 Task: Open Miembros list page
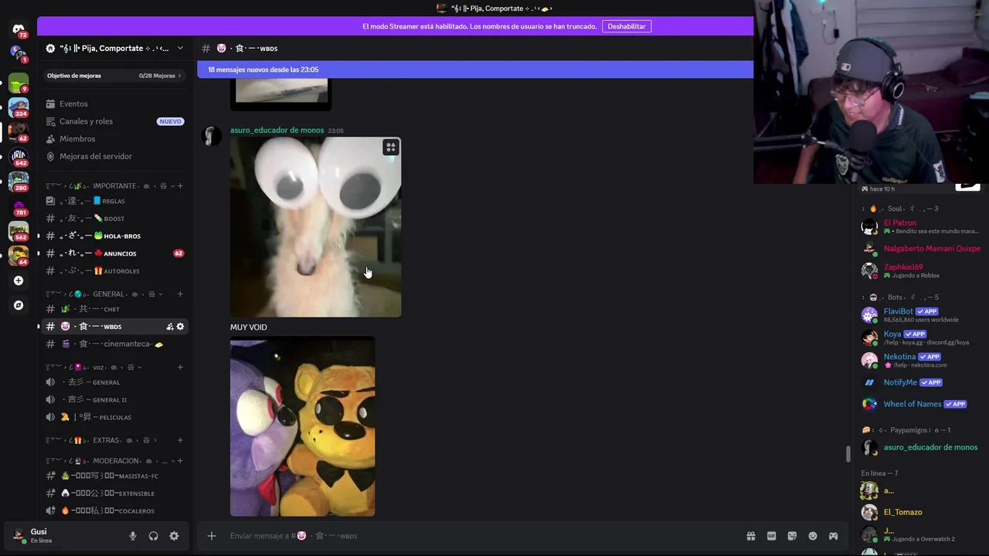[114, 139]
